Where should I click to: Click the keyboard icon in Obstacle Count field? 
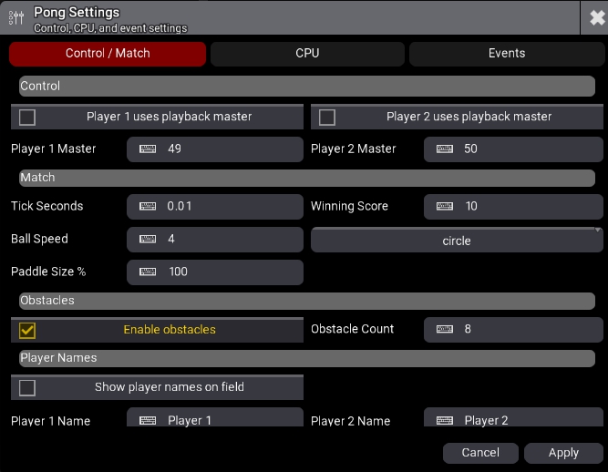pyautogui.click(x=445, y=329)
